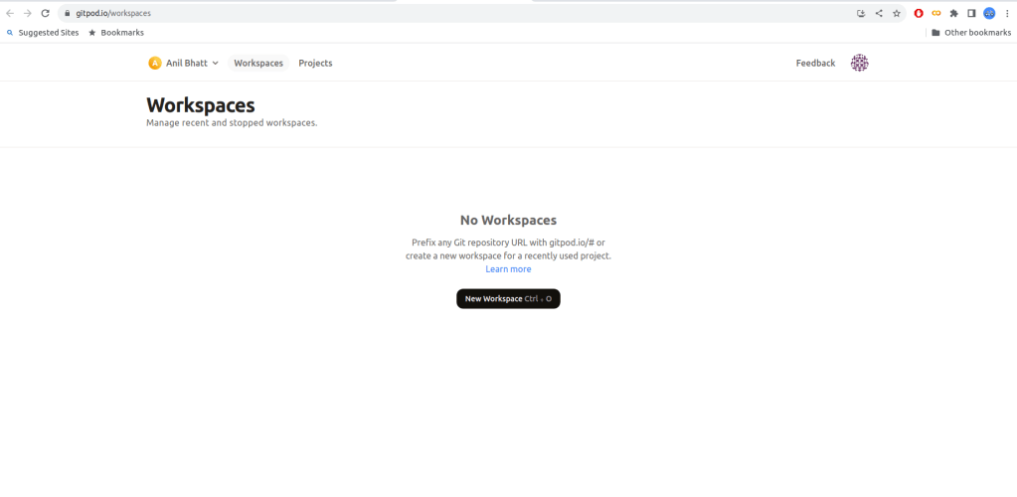Click the share page icon in address bar
Screen dimensions: 1017x497
(x=879, y=13)
